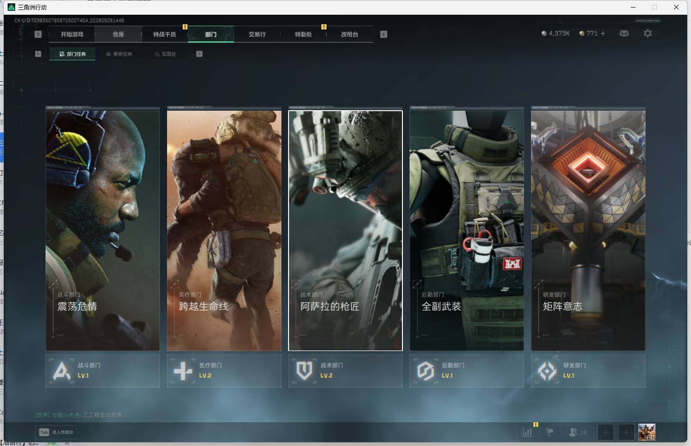Go to the 特战干员 tab

pos(164,34)
